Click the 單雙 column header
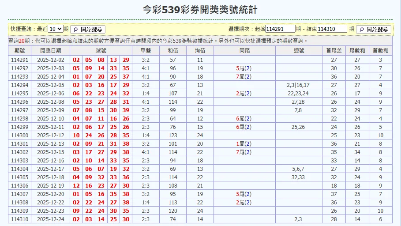The height and width of the screenshot is (226, 401). [146, 51]
